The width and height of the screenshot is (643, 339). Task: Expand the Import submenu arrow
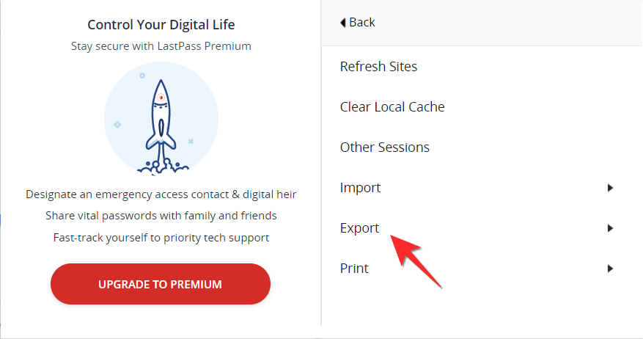[x=610, y=188]
